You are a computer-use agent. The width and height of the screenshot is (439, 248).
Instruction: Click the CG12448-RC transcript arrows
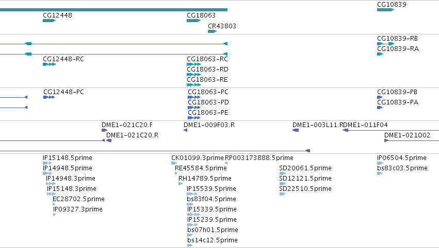coord(50,64)
